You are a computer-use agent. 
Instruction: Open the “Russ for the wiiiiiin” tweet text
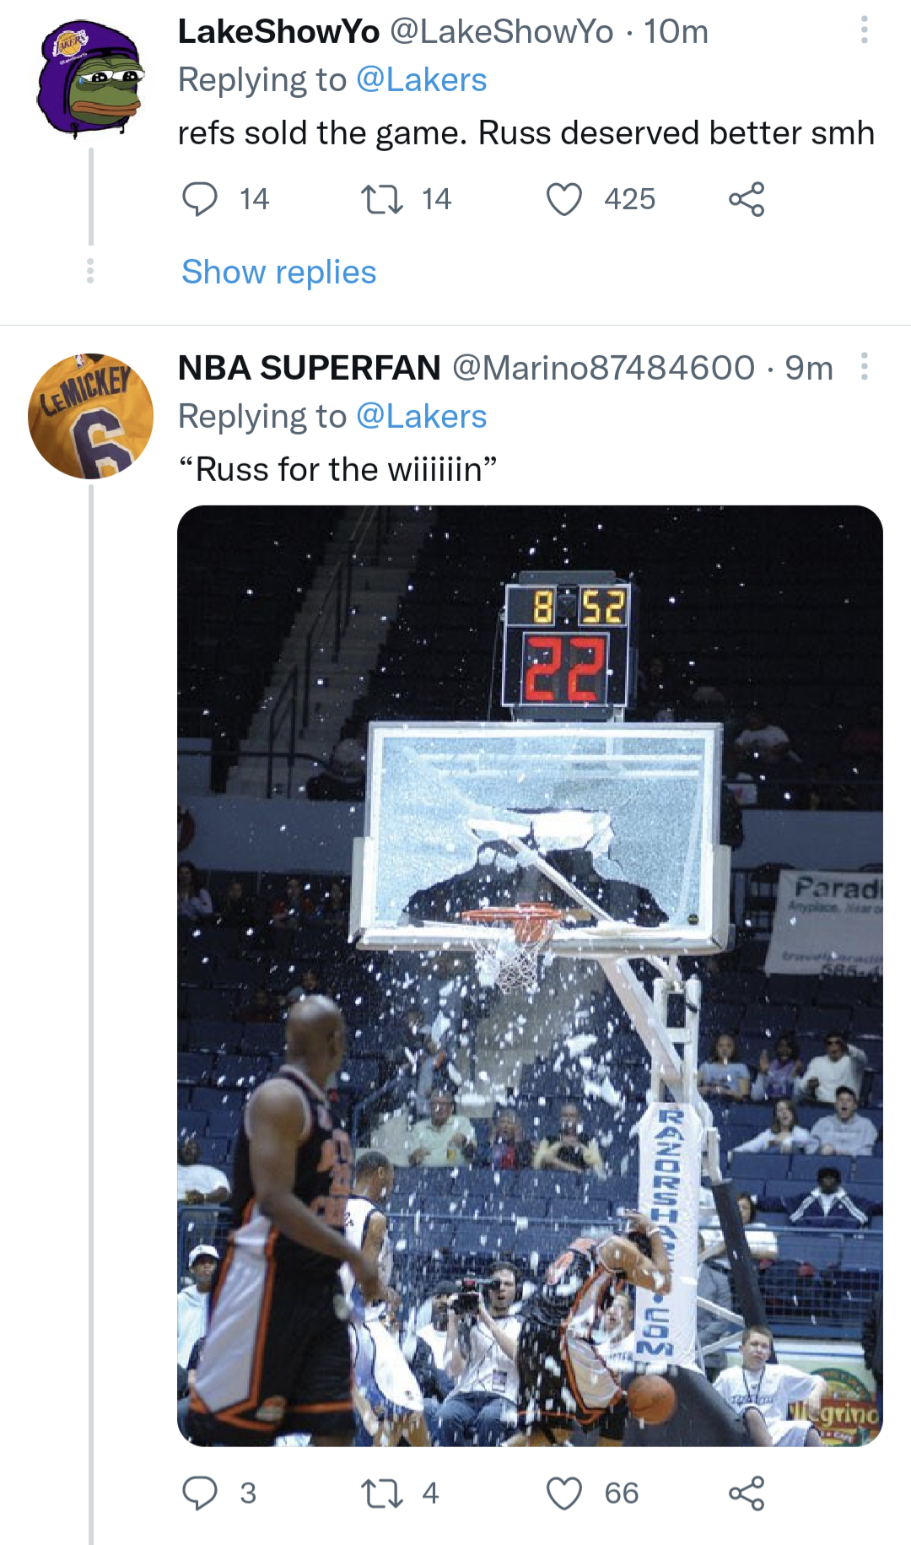pos(337,469)
